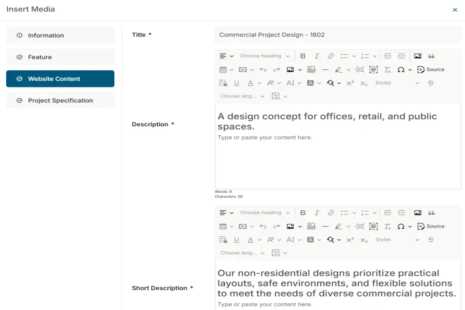This screenshot has height=310, width=465.
Task: Open the Feature tab in sidebar
Action: click(x=60, y=57)
